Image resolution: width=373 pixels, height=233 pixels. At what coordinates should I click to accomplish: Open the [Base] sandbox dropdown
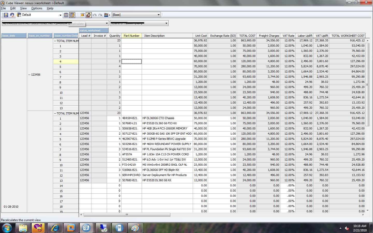click(x=159, y=15)
